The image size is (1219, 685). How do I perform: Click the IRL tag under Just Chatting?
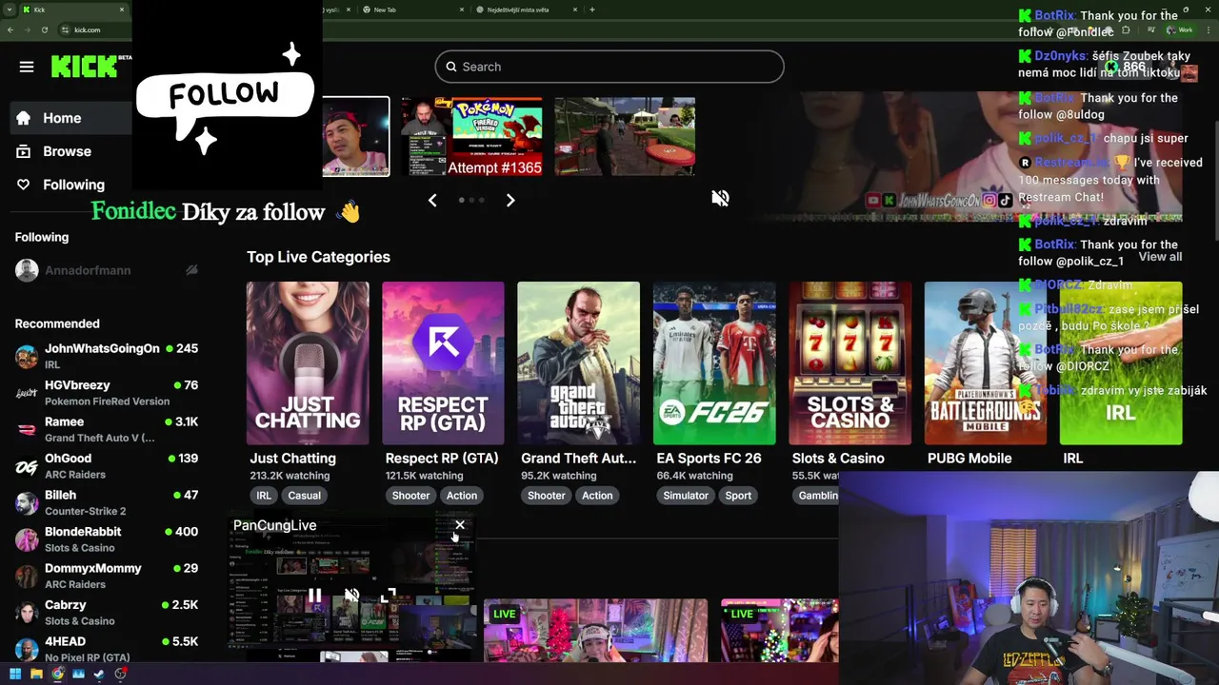click(x=264, y=496)
